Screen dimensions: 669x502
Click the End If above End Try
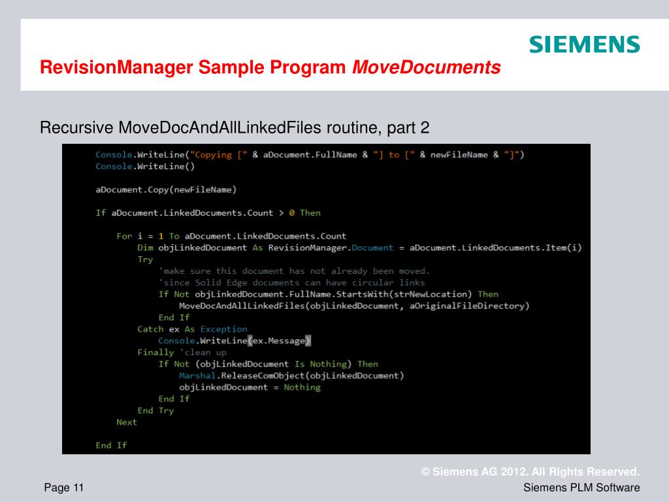click(x=174, y=399)
